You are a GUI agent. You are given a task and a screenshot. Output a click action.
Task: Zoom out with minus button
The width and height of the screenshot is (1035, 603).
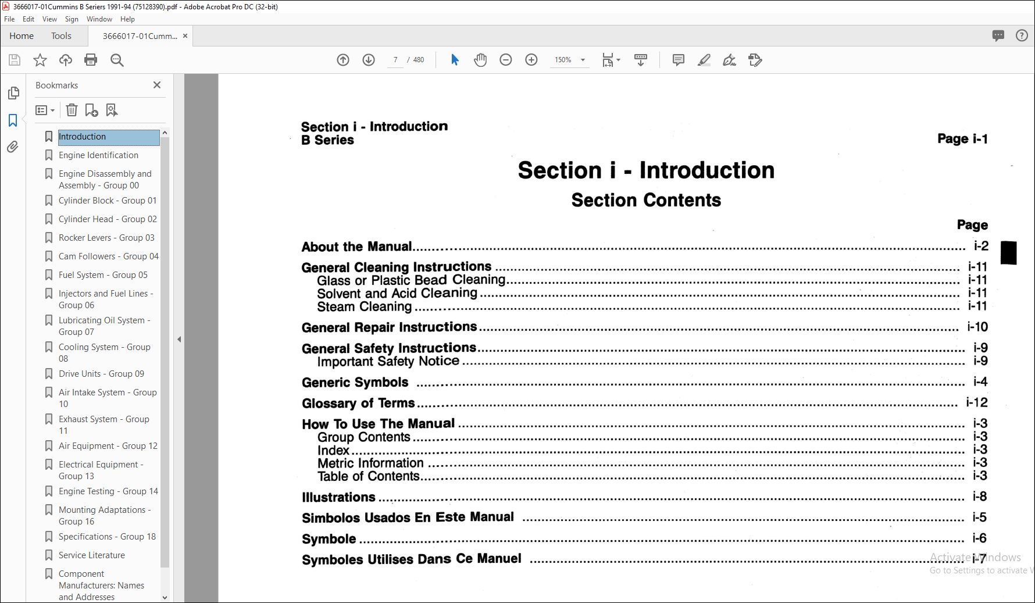click(506, 60)
